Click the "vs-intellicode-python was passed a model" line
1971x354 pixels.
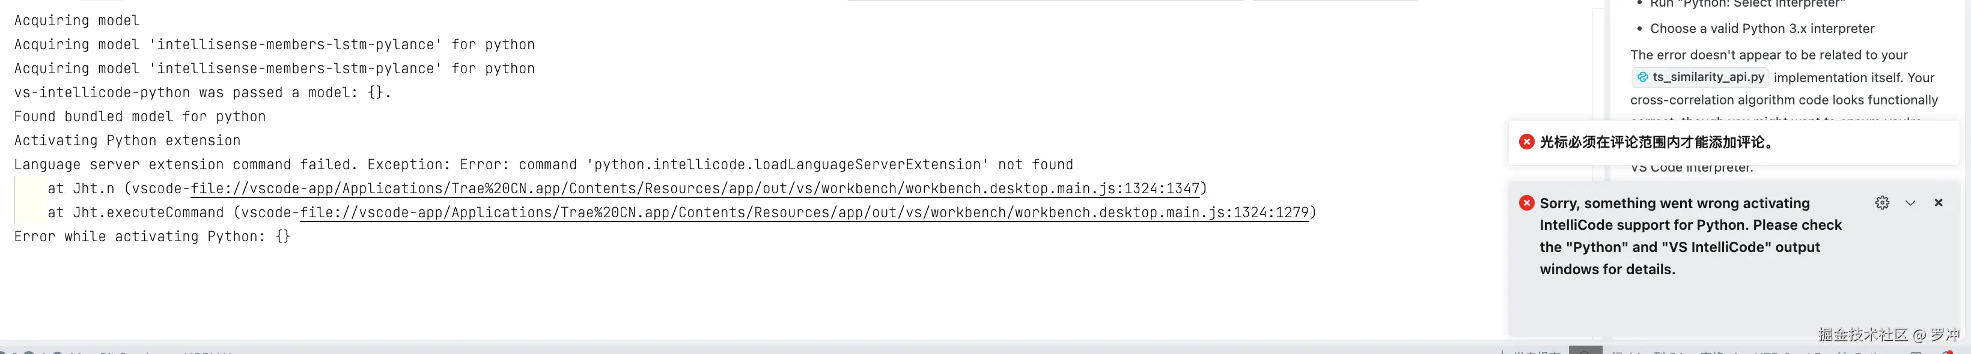(202, 92)
